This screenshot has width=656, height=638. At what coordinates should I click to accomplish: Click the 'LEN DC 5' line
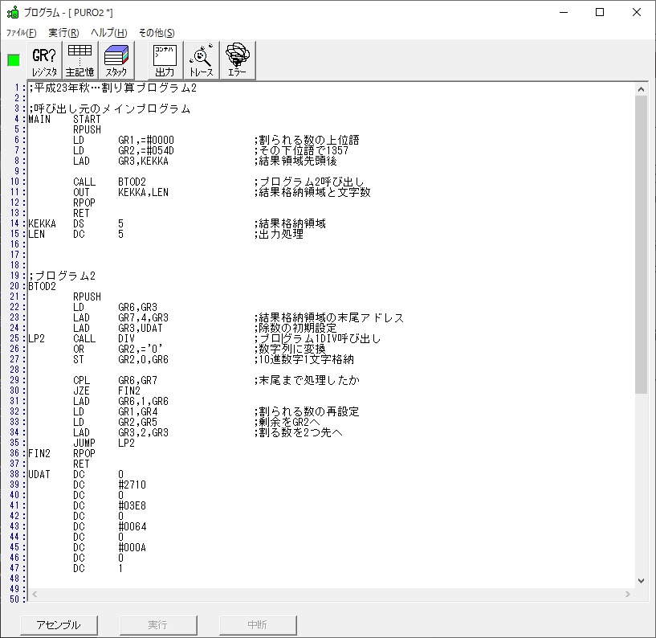click(x=75, y=235)
